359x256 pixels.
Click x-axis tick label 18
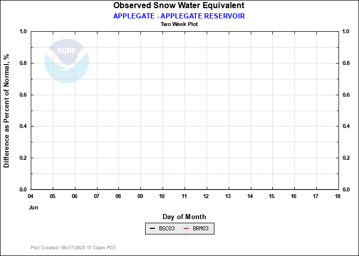pos(337,196)
